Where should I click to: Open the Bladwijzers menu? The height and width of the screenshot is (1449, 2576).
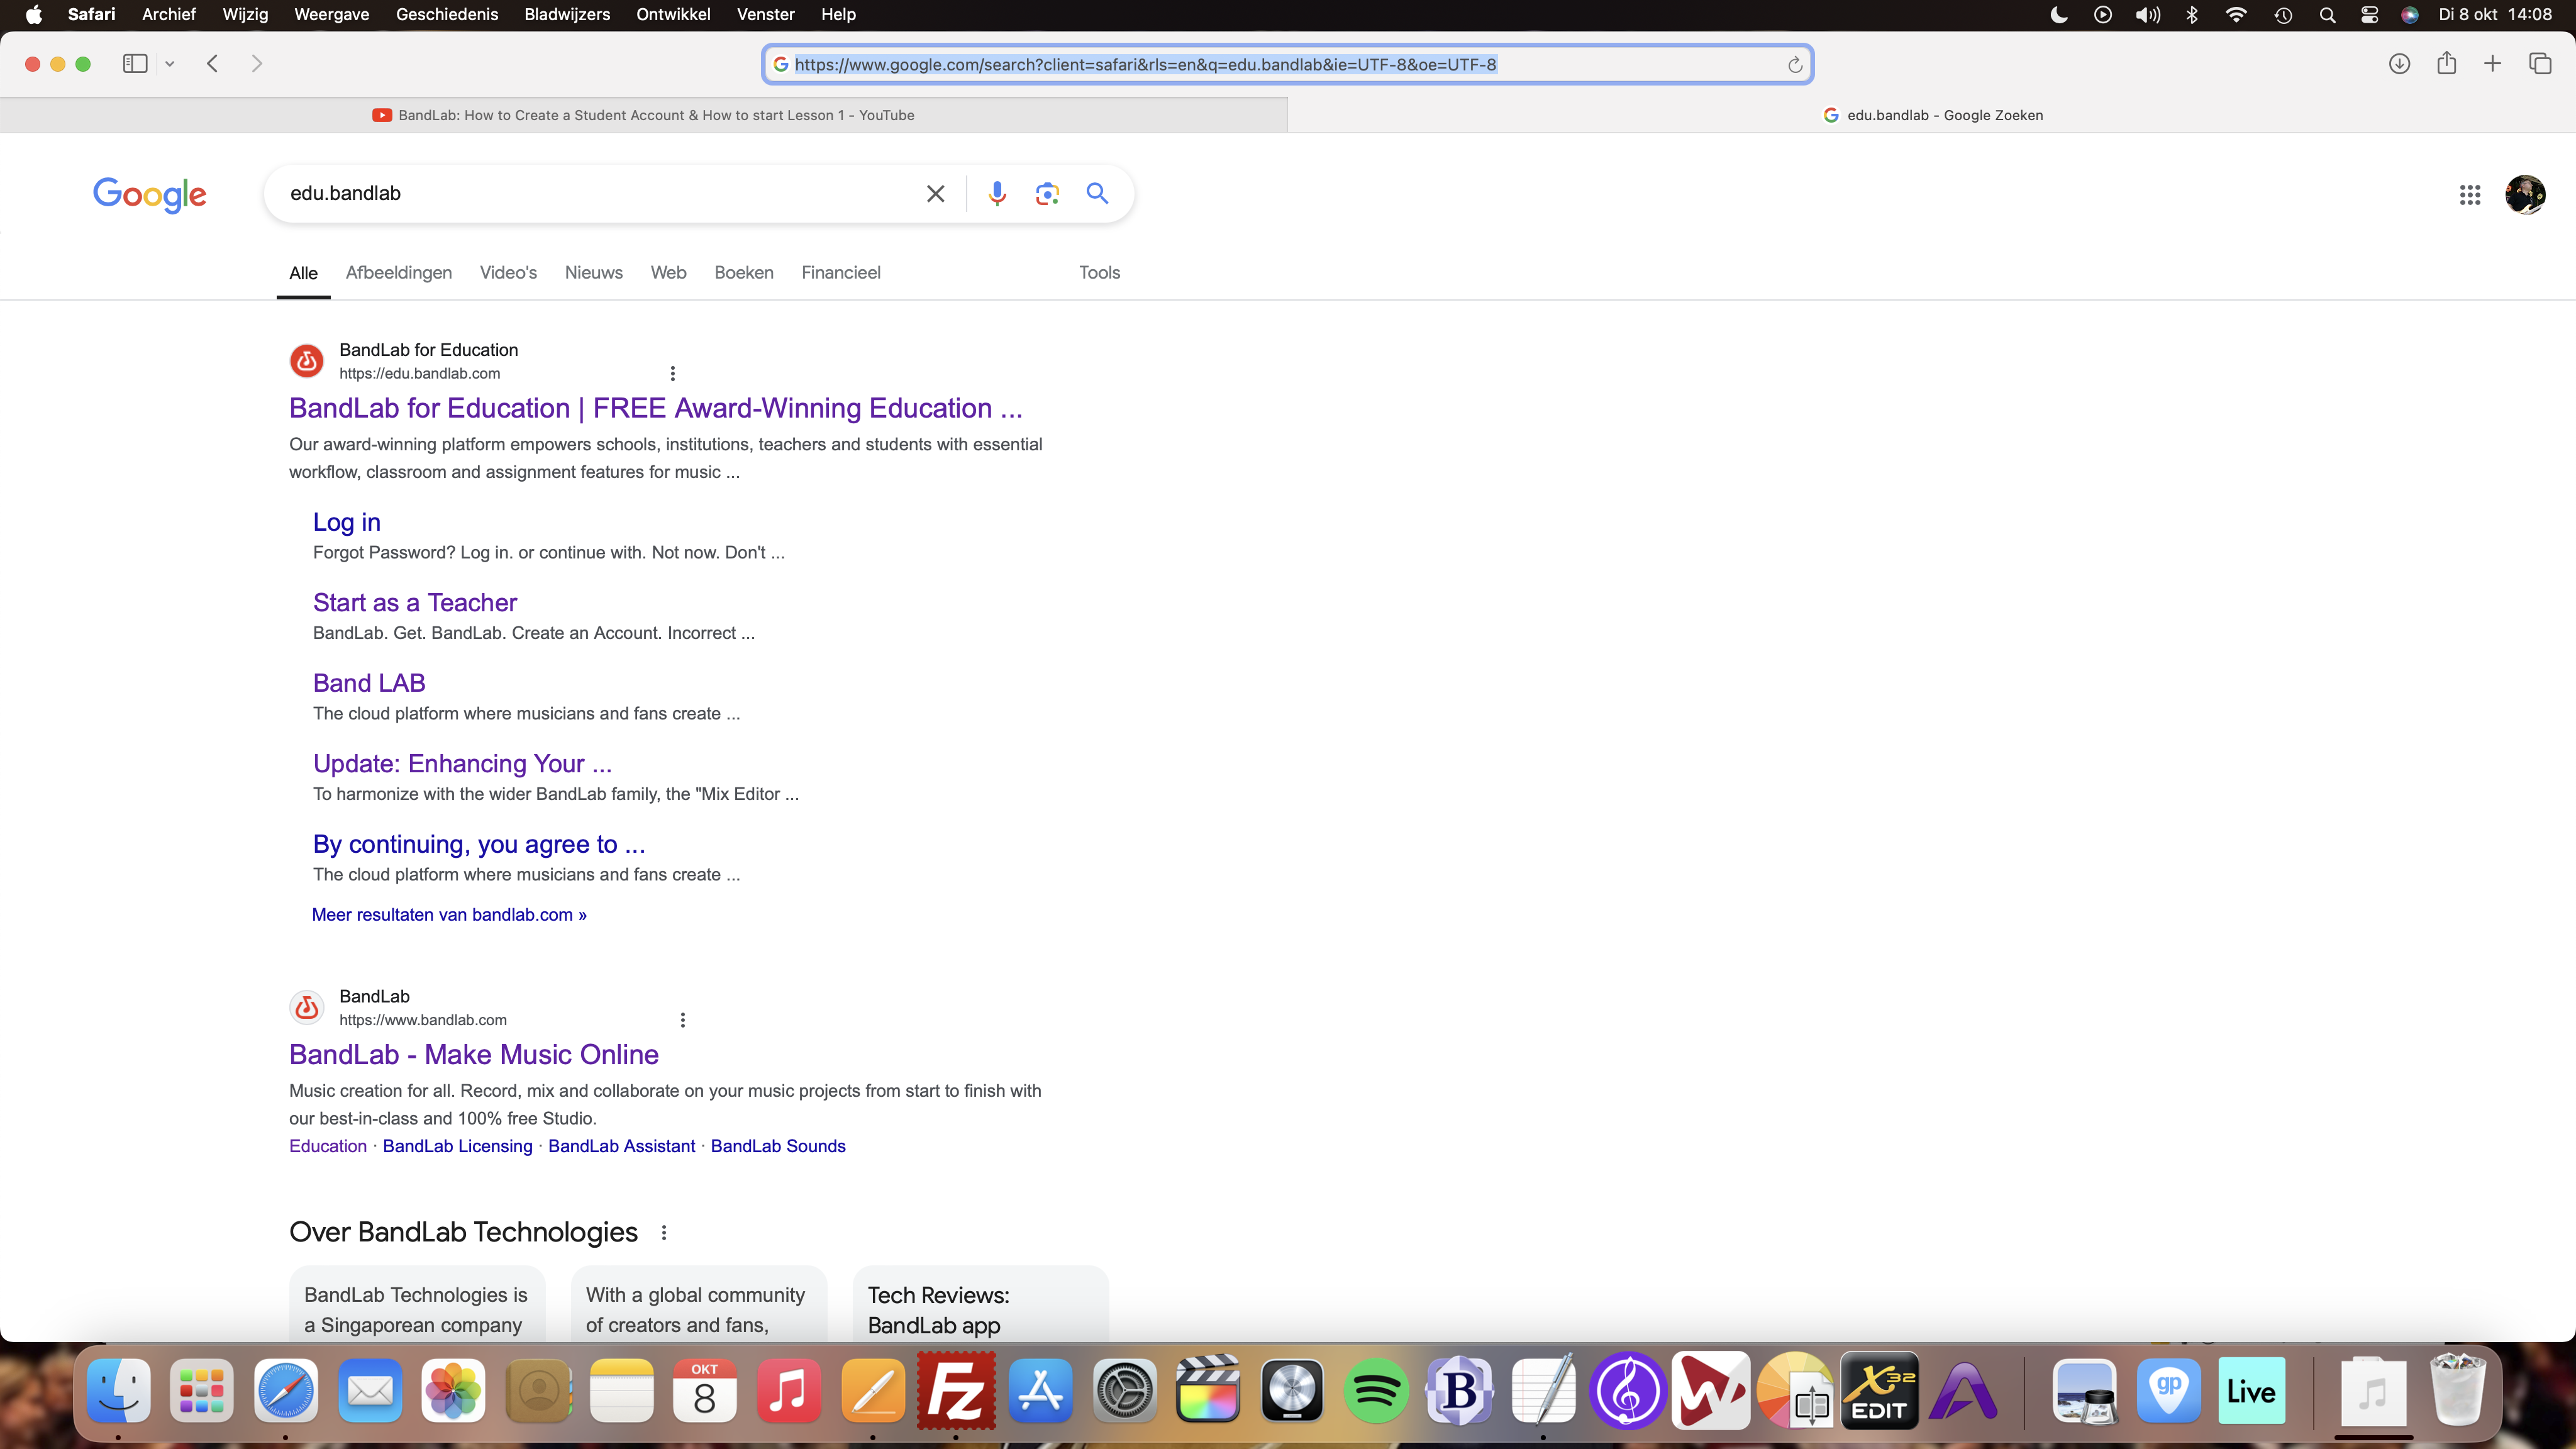click(566, 14)
